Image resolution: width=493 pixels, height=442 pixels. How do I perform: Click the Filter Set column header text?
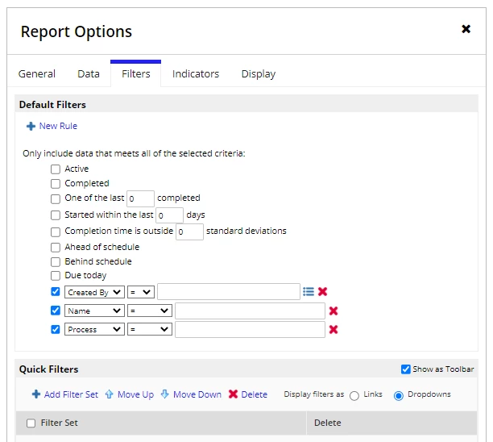(x=59, y=423)
